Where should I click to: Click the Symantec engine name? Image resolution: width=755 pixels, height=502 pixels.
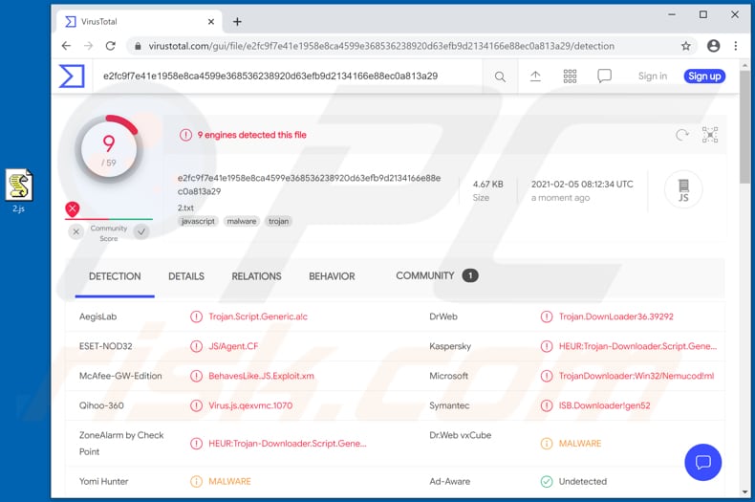tap(449, 405)
